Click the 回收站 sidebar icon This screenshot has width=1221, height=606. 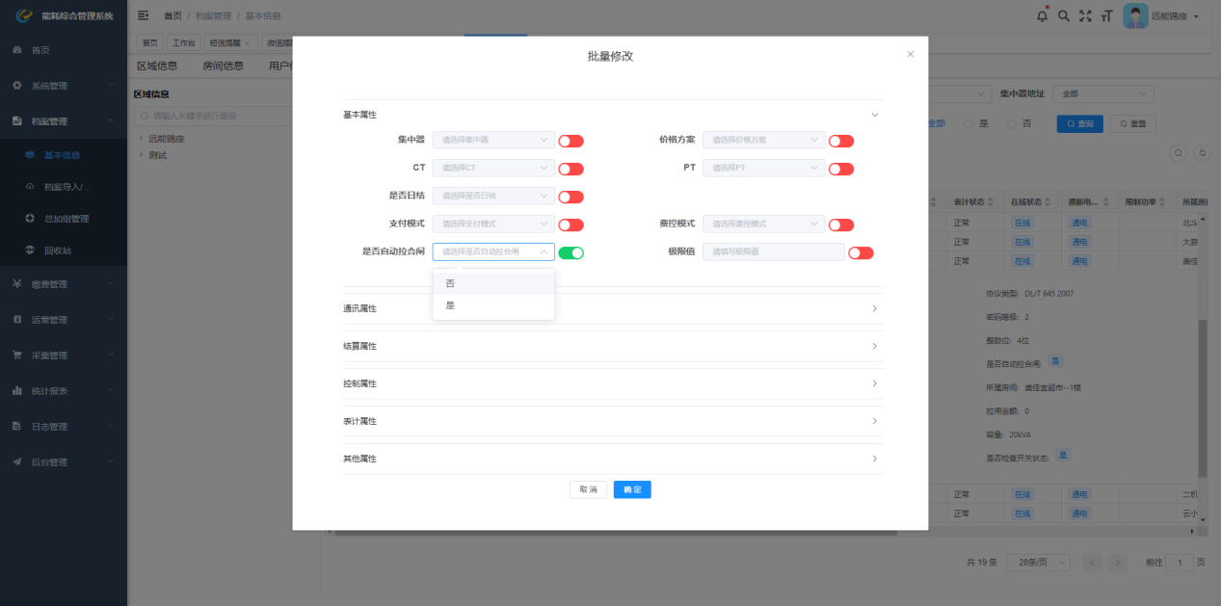pos(30,250)
